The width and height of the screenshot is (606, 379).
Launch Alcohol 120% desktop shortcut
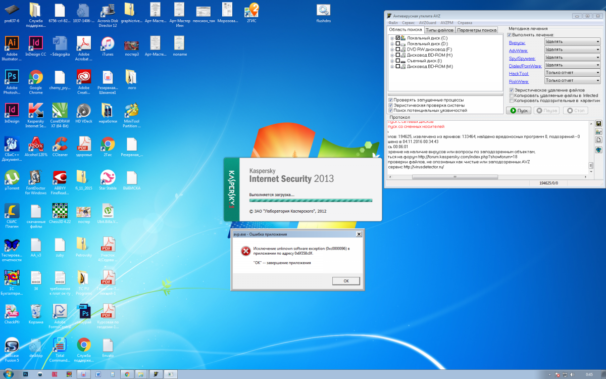[x=35, y=147]
